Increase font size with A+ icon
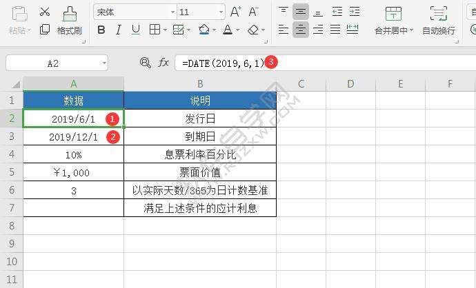The width and height of the screenshot is (476, 288). [x=235, y=12]
